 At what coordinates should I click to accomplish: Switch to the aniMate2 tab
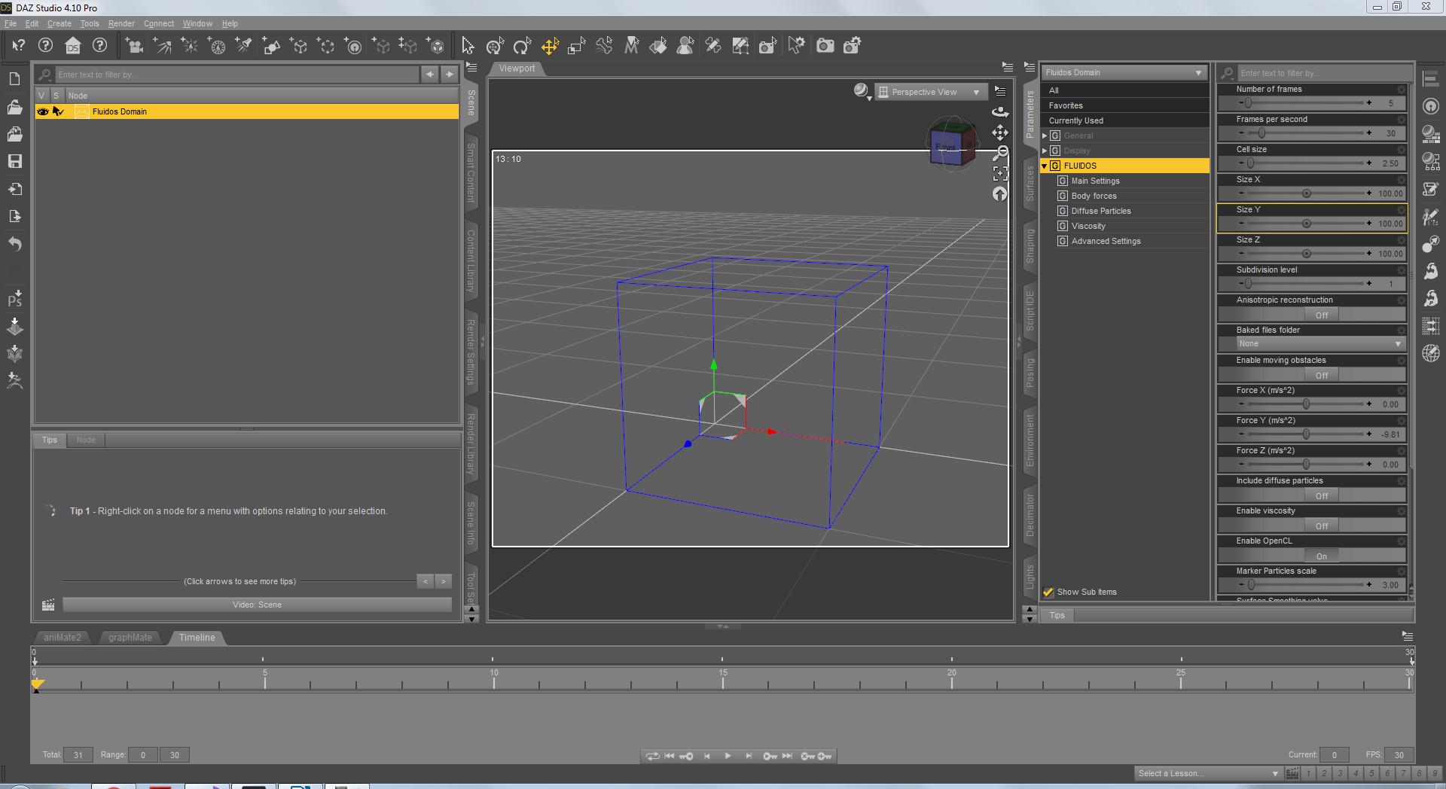(x=63, y=638)
